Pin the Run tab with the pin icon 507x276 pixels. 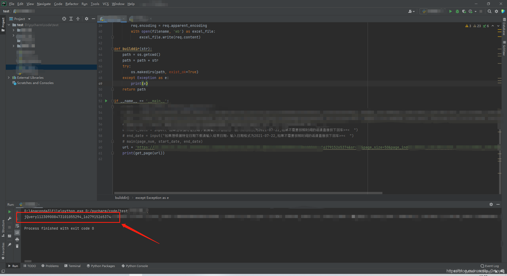tap(10, 245)
